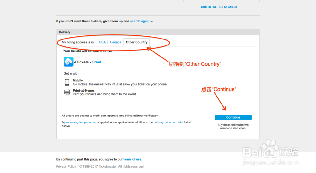Image resolution: width=316 pixels, height=173 pixels.
Task: Click the Delivery section header
Action: coord(158,32)
